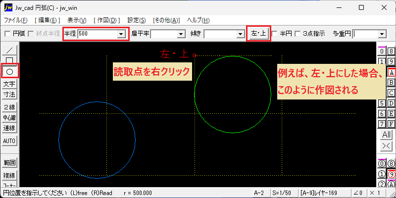The width and height of the screenshot is (396, 198).
Task: Select layer group F
Action: (391, 124)
